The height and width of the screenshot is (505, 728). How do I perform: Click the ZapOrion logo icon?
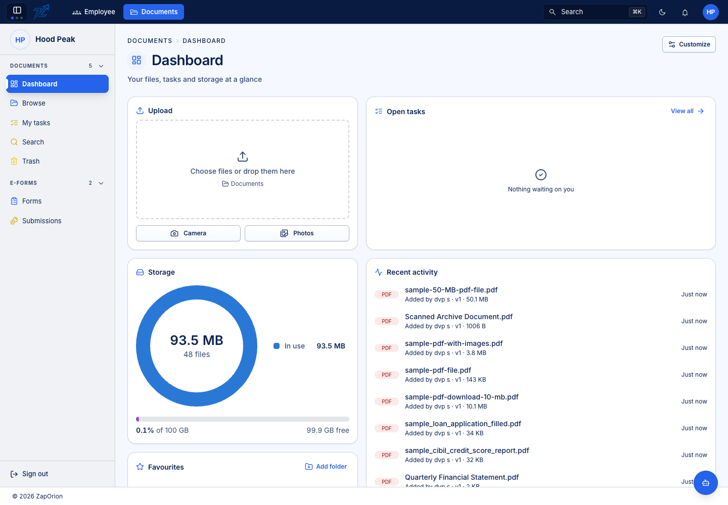coord(41,12)
